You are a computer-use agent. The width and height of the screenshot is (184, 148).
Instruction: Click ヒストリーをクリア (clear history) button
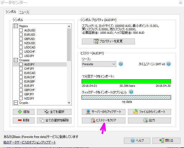103,120
